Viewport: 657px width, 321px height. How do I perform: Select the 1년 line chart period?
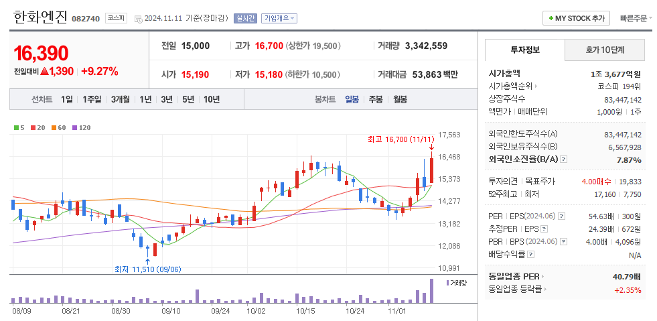145,100
